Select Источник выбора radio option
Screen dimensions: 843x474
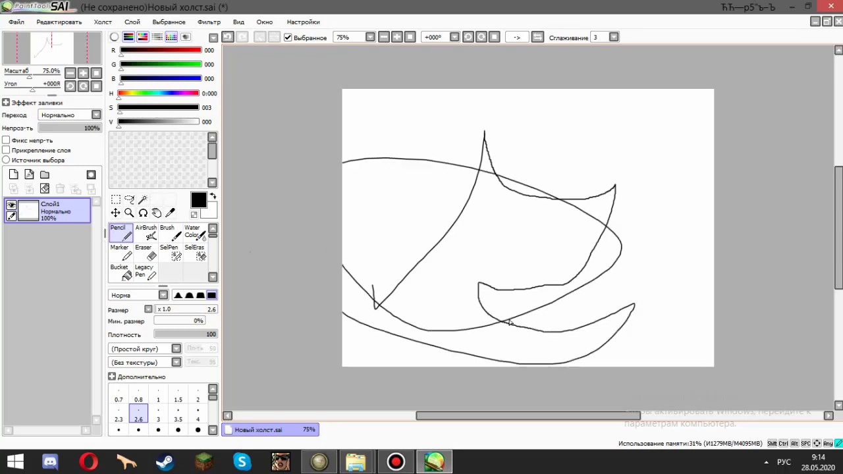6,160
